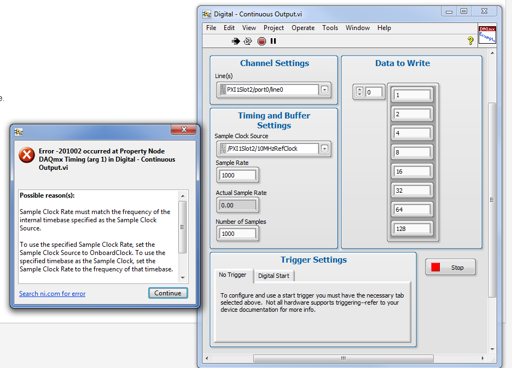The height and width of the screenshot is (368, 512).
Task: Click the LabVIEW icon in the error dialog title bar
Action: coord(19,132)
